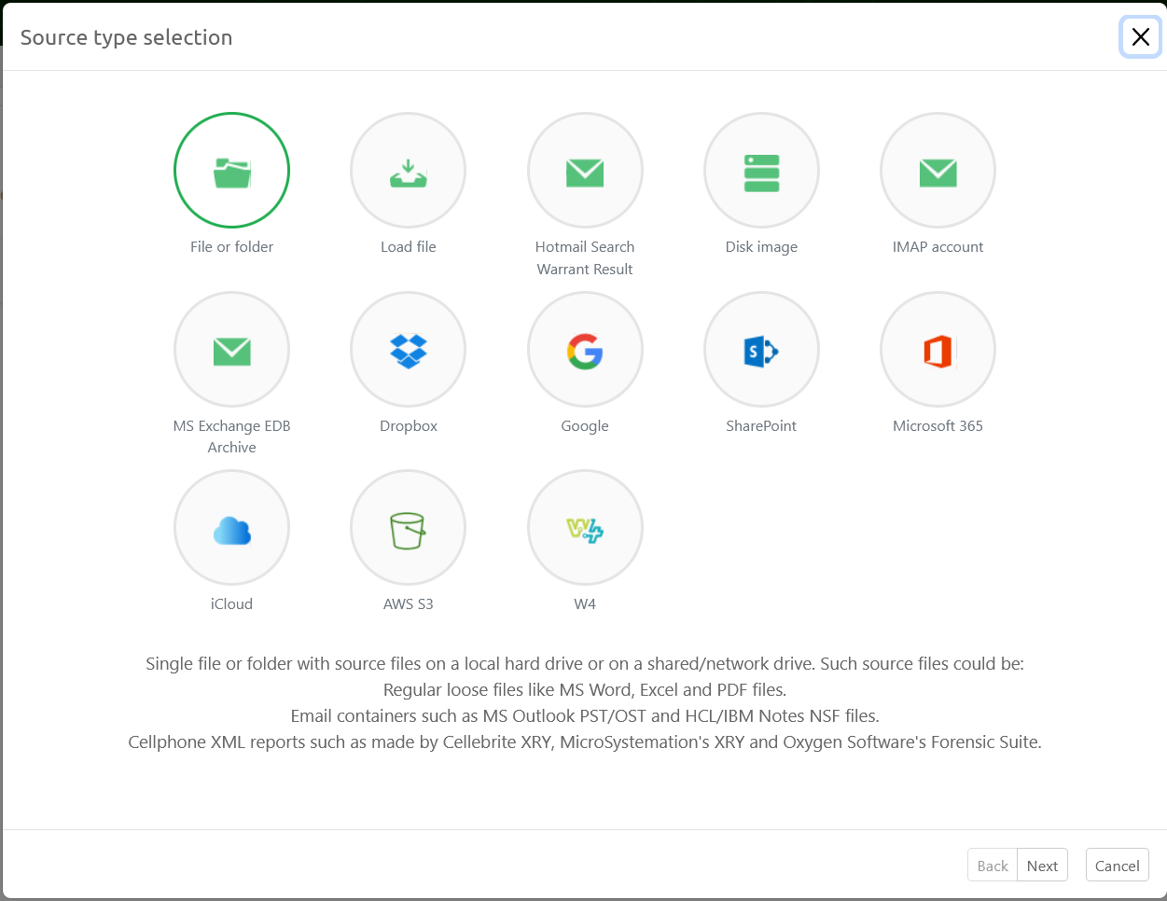Choose Google as the source type
Viewport: 1167px width, 901px height.
[x=585, y=349]
